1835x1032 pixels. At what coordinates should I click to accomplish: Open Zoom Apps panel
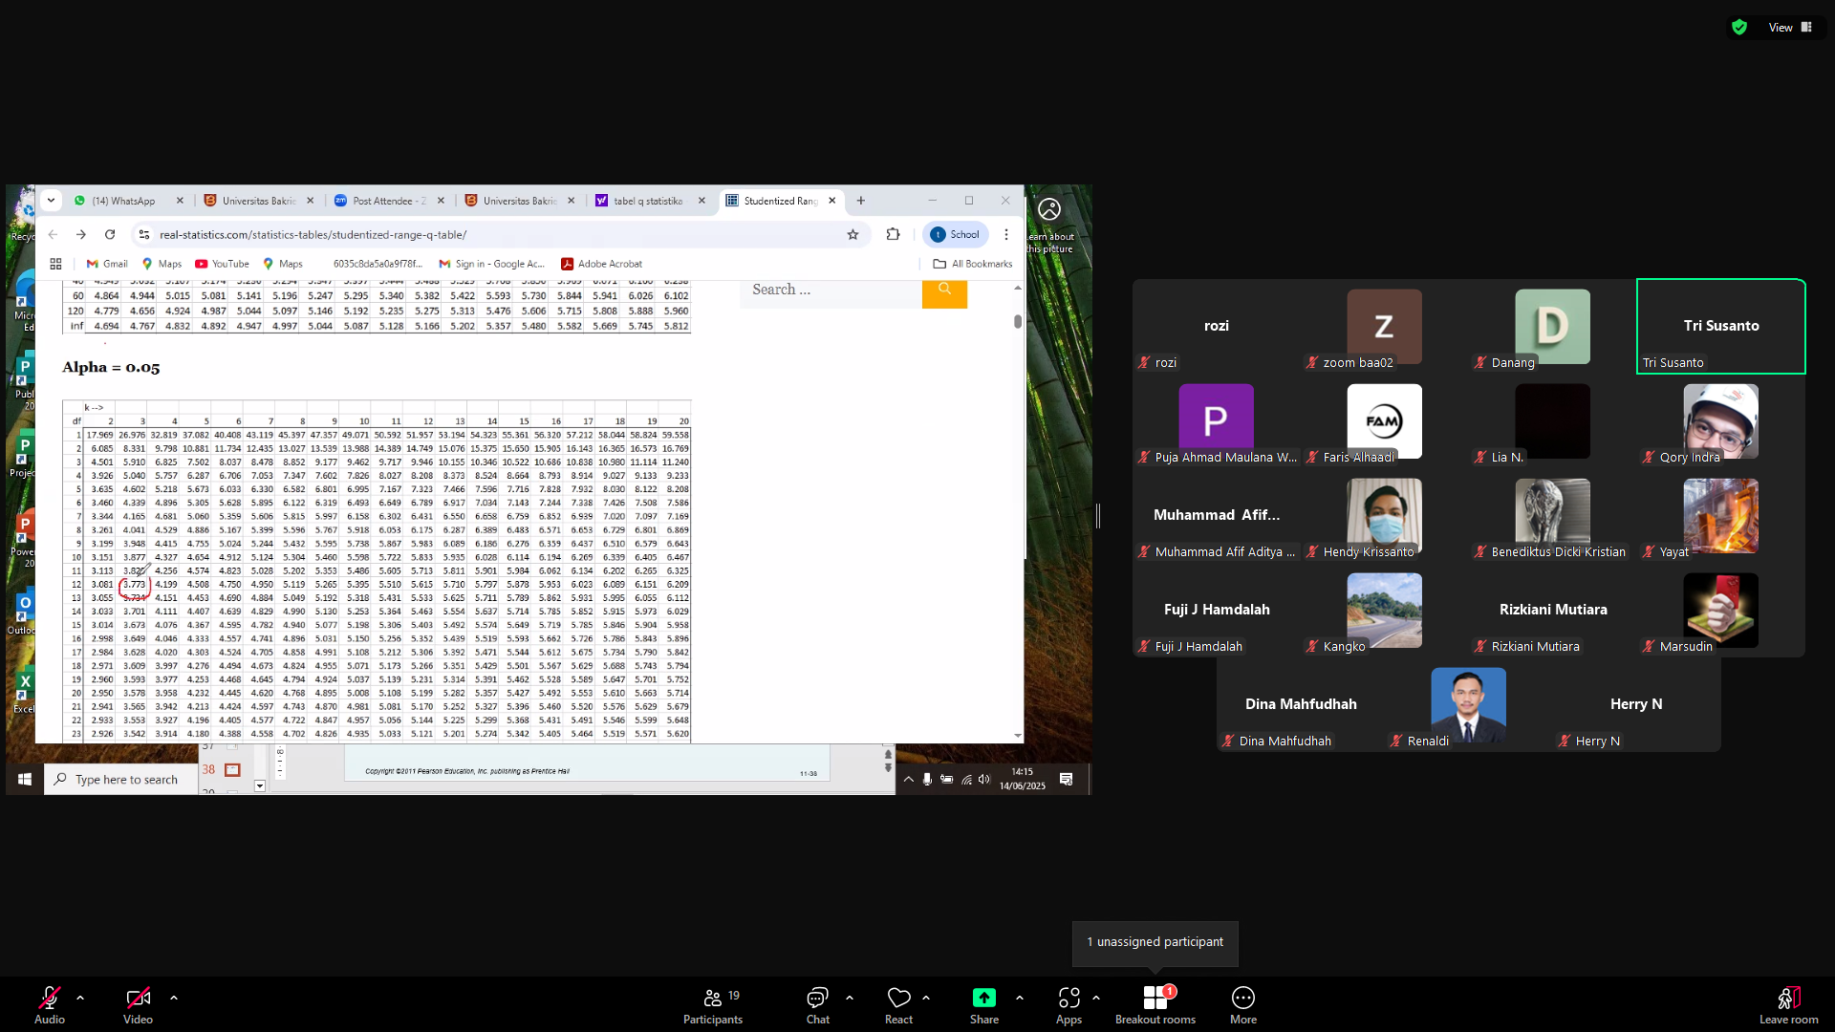click(x=1069, y=1005)
